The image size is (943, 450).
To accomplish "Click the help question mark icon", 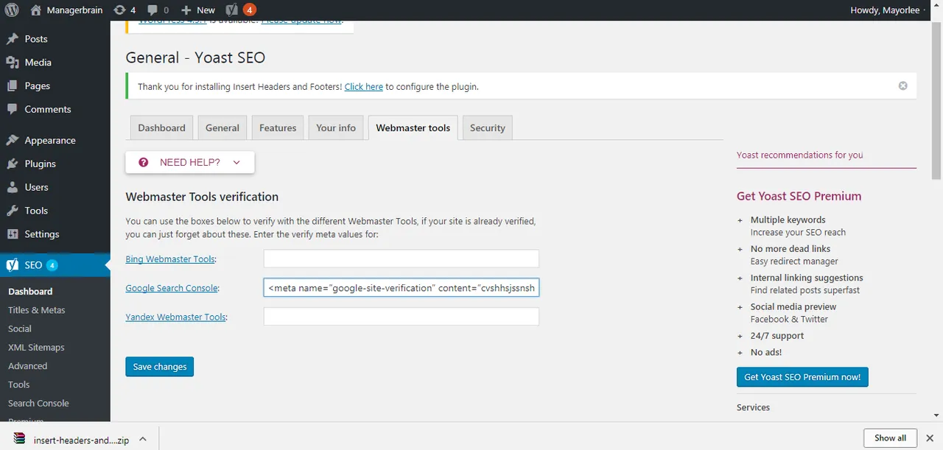I will (x=144, y=162).
